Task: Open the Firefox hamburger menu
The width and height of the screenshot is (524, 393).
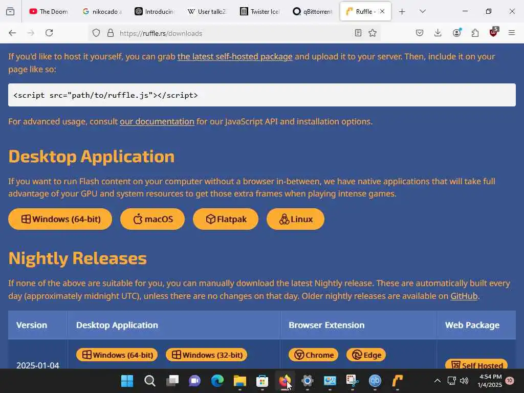Action: click(512, 33)
